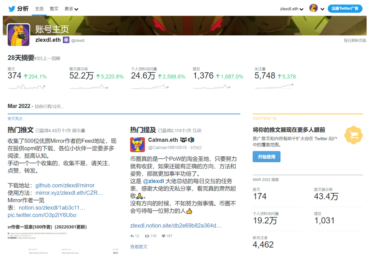Click the Calman.eth display name
378x259 pixels.
point(163,140)
